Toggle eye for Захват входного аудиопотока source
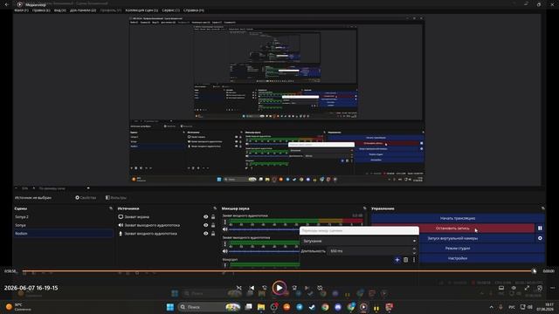The image size is (559, 314). point(206,234)
